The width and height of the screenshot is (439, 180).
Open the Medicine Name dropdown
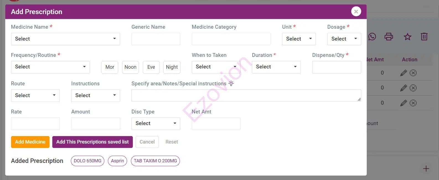click(x=65, y=39)
